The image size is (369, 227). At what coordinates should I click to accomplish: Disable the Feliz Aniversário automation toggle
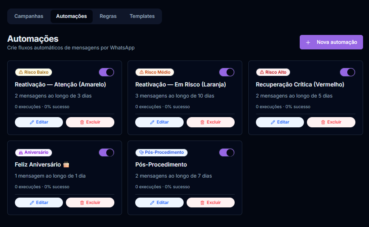click(x=106, y=152)
